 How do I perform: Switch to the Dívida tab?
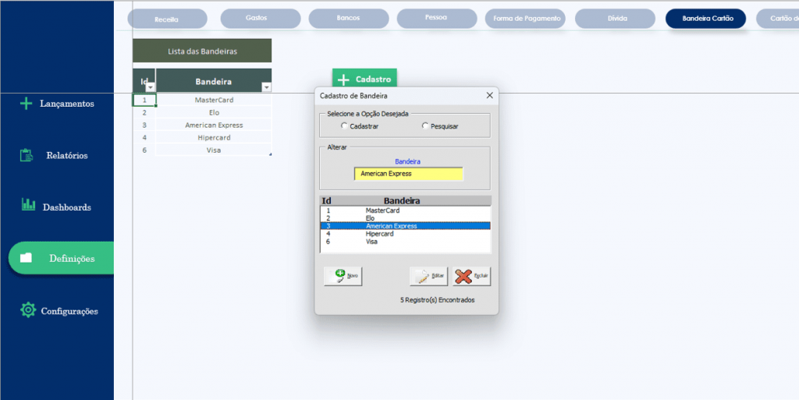[615, 18]
